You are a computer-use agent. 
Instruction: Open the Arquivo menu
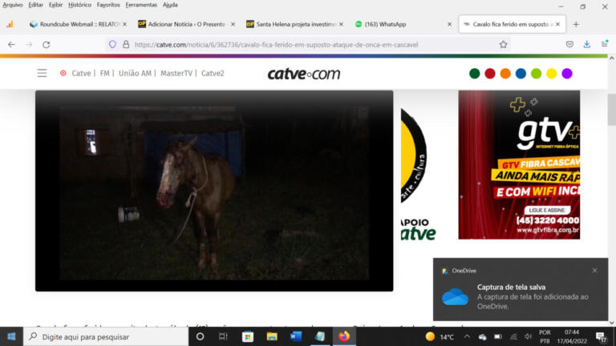[13, 5]
